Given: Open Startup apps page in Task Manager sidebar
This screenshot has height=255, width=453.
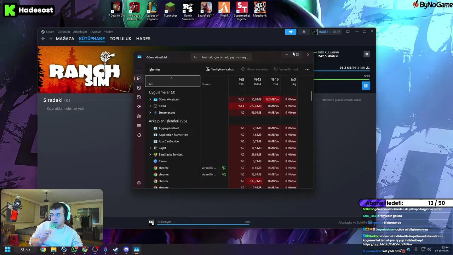Looking at the screenshot, I should [x=139, y=107].
